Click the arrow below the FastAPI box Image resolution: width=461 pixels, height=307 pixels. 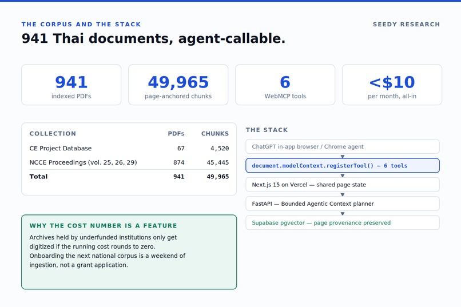(343, 214)
